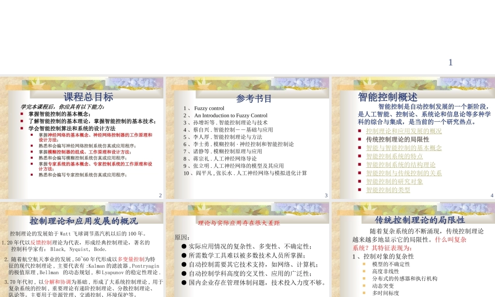The height and width of the screenshot is (297, 495).
Task: Follow the 智能控制的类型 hyperlink
Action: 388,189
